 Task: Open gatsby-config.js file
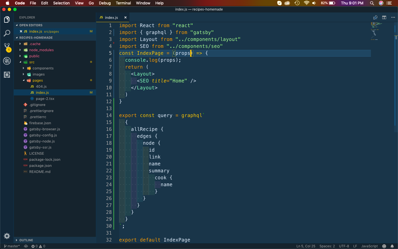(x=55, y=135)
